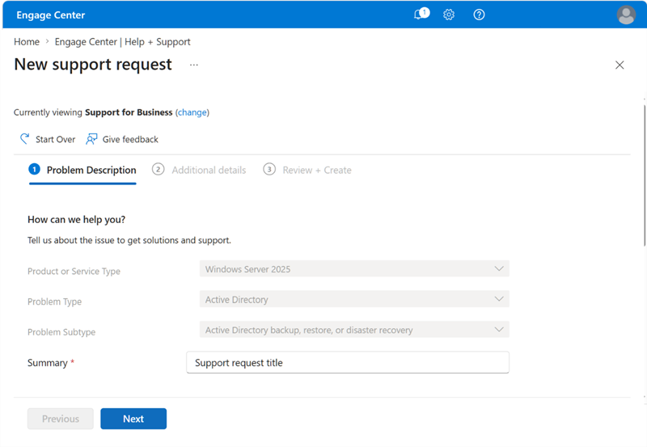Click the Next button
The height and width of the screenshot is (447, 647).
[x=133, y=419]
